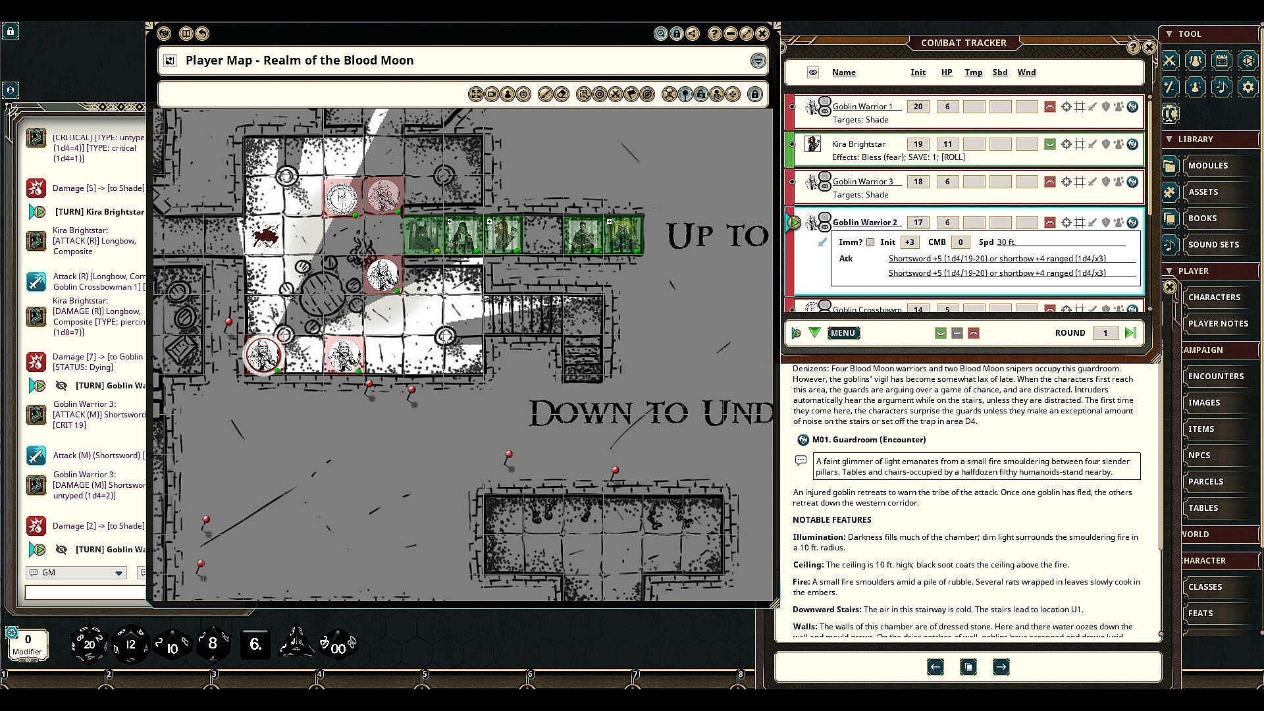The height and width of the screenshot is (711, 1264).
Task: Advance to next round arrow button
Action: pos(1130,333)
